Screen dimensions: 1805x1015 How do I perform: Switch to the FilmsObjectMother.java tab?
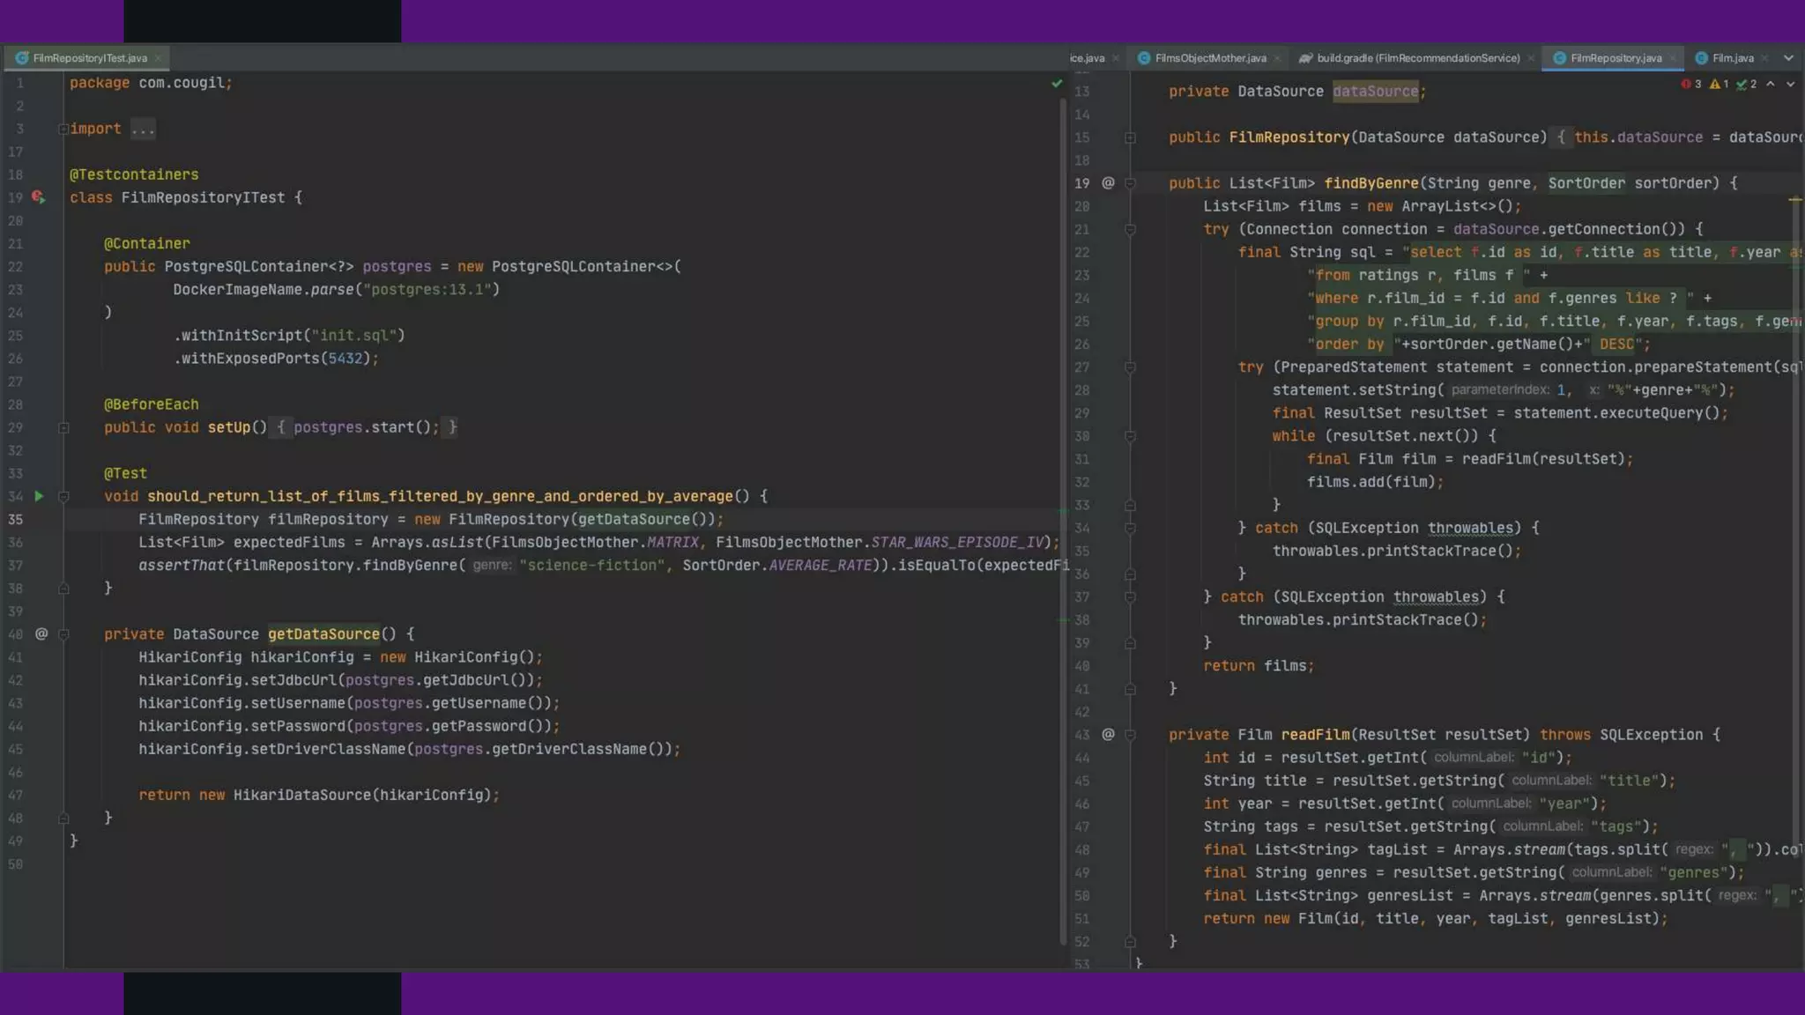click(1209, 58)
